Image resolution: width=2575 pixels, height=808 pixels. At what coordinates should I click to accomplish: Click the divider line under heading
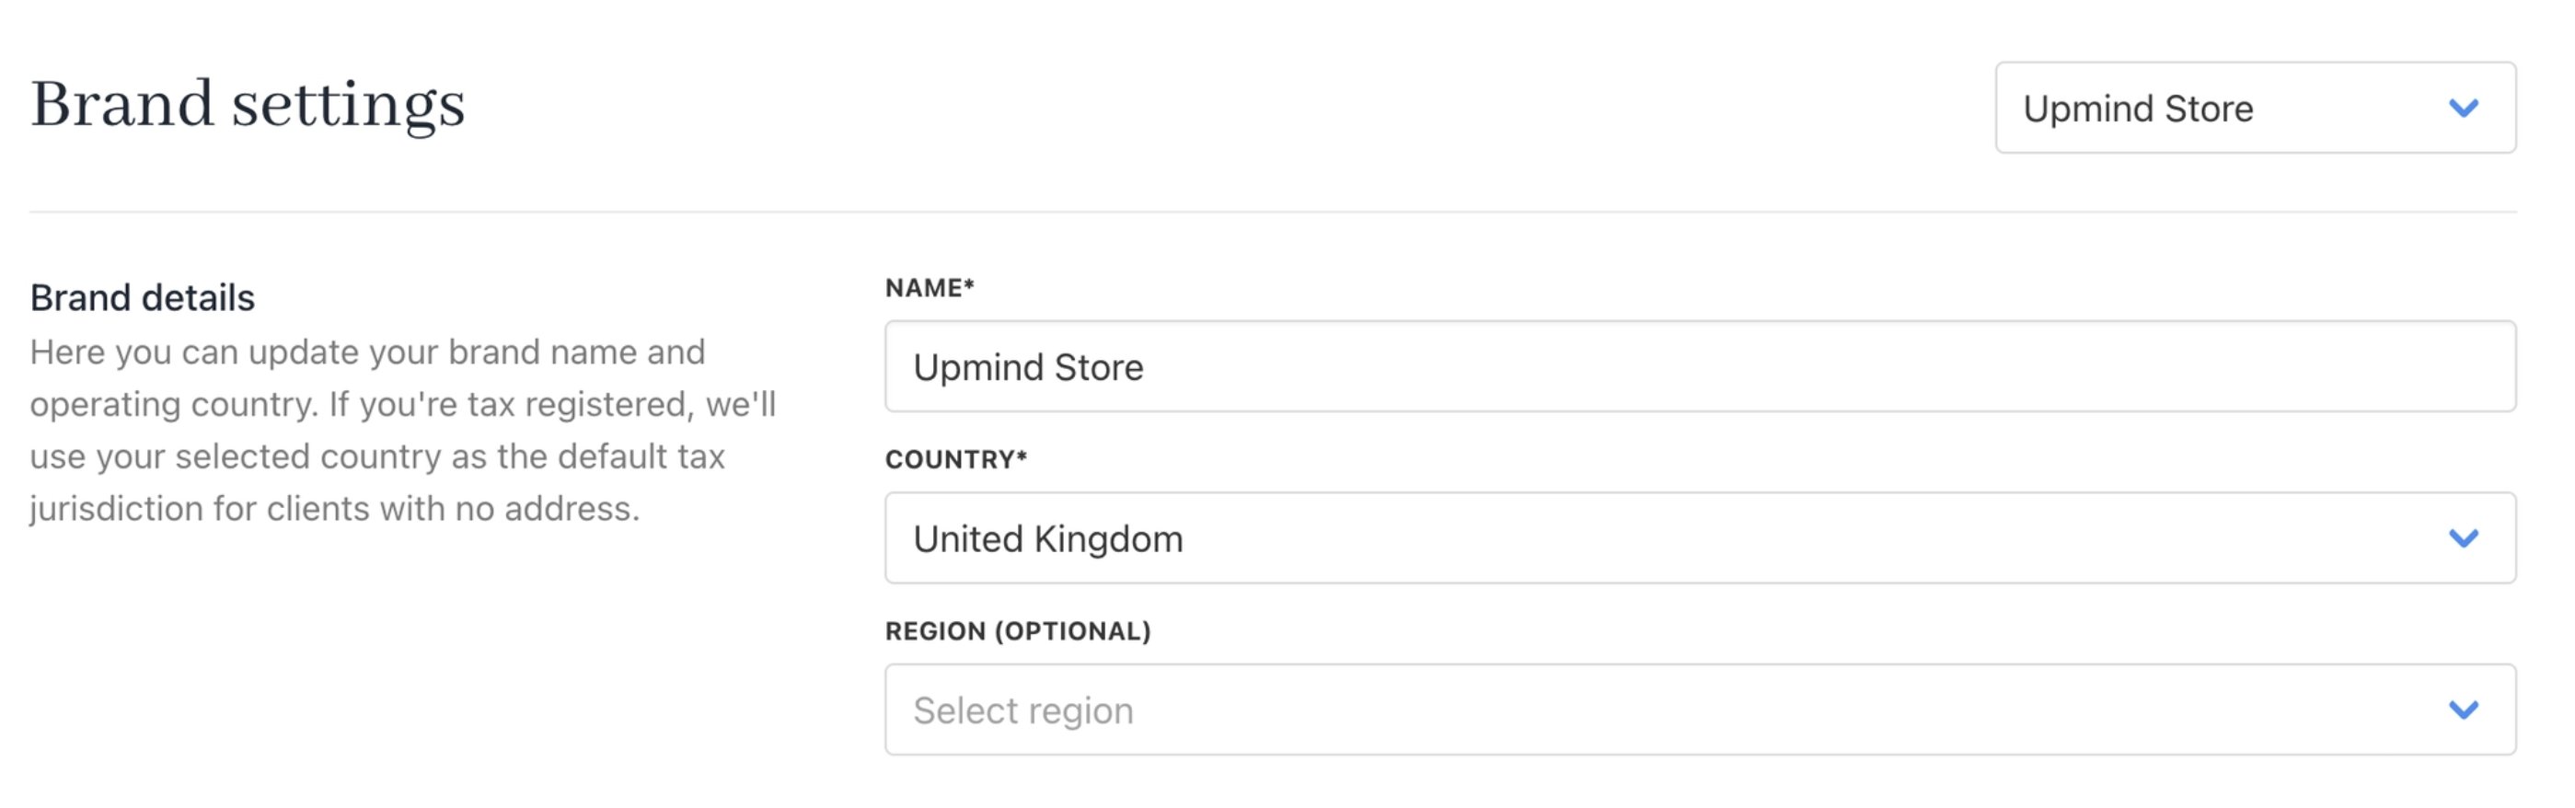[1273, 212]
